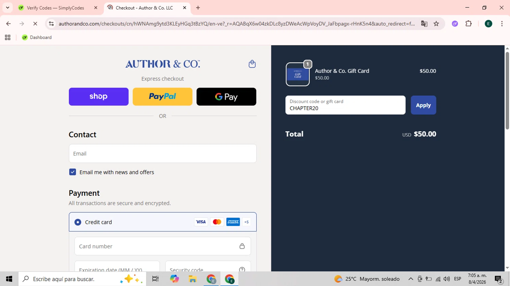
Task: Open the Chrome three-dot menu
Action: [502, 24]
